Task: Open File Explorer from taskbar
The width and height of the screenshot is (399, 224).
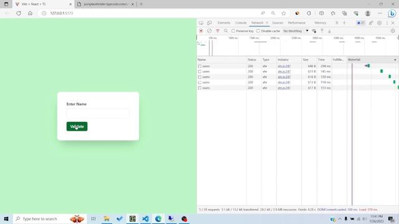Action: pos(107,218)
